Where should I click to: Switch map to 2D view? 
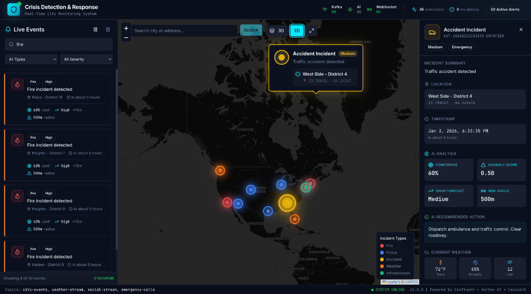(297, 31)
